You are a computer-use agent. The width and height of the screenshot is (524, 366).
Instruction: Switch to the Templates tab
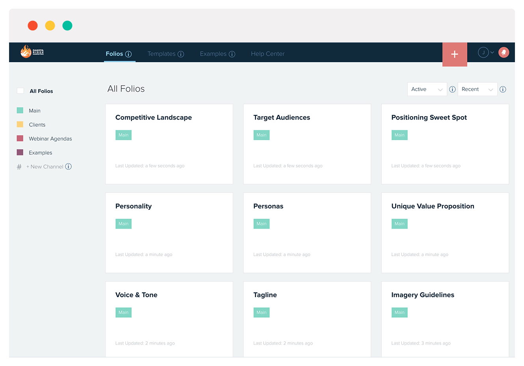161,54
